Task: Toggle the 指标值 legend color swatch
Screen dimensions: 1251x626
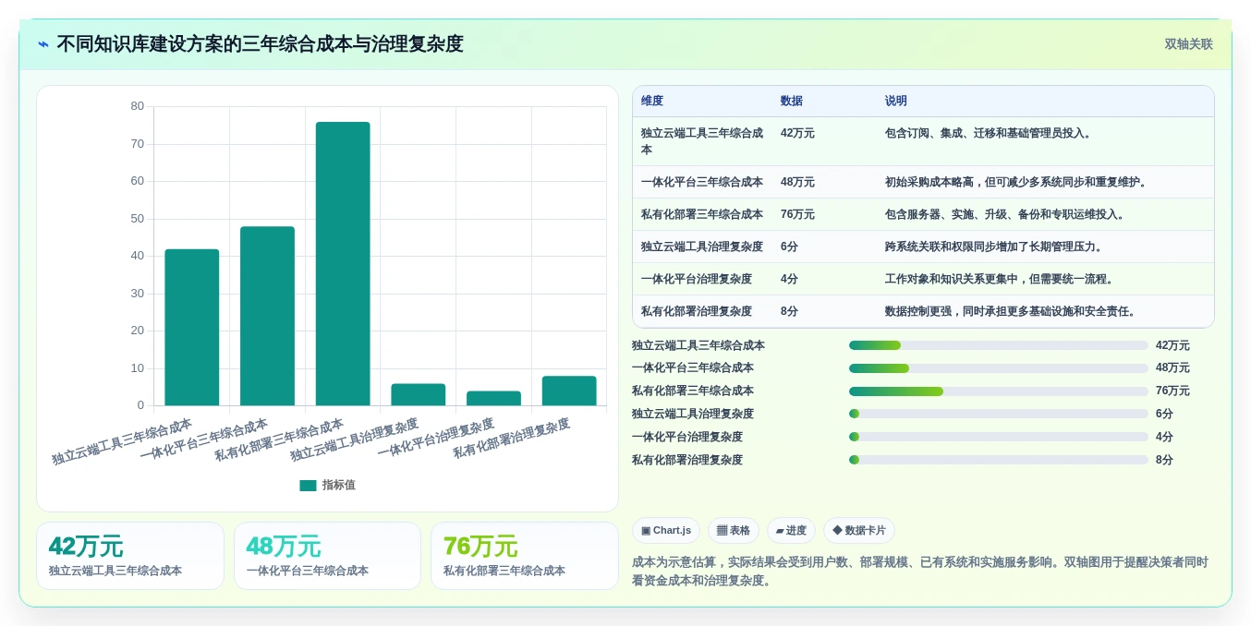Action: click(x=308, y=485)
